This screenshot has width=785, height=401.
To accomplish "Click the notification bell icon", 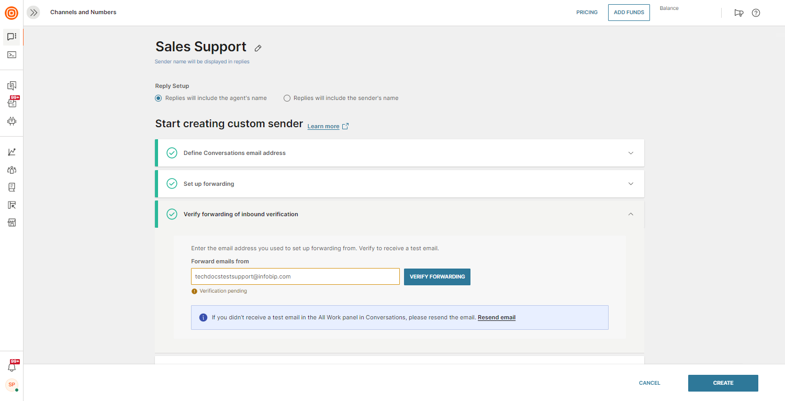I will [12, 367].
